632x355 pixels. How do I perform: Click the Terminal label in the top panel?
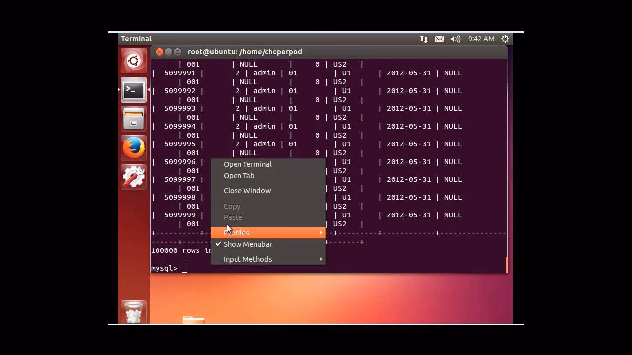pos(136,39)
